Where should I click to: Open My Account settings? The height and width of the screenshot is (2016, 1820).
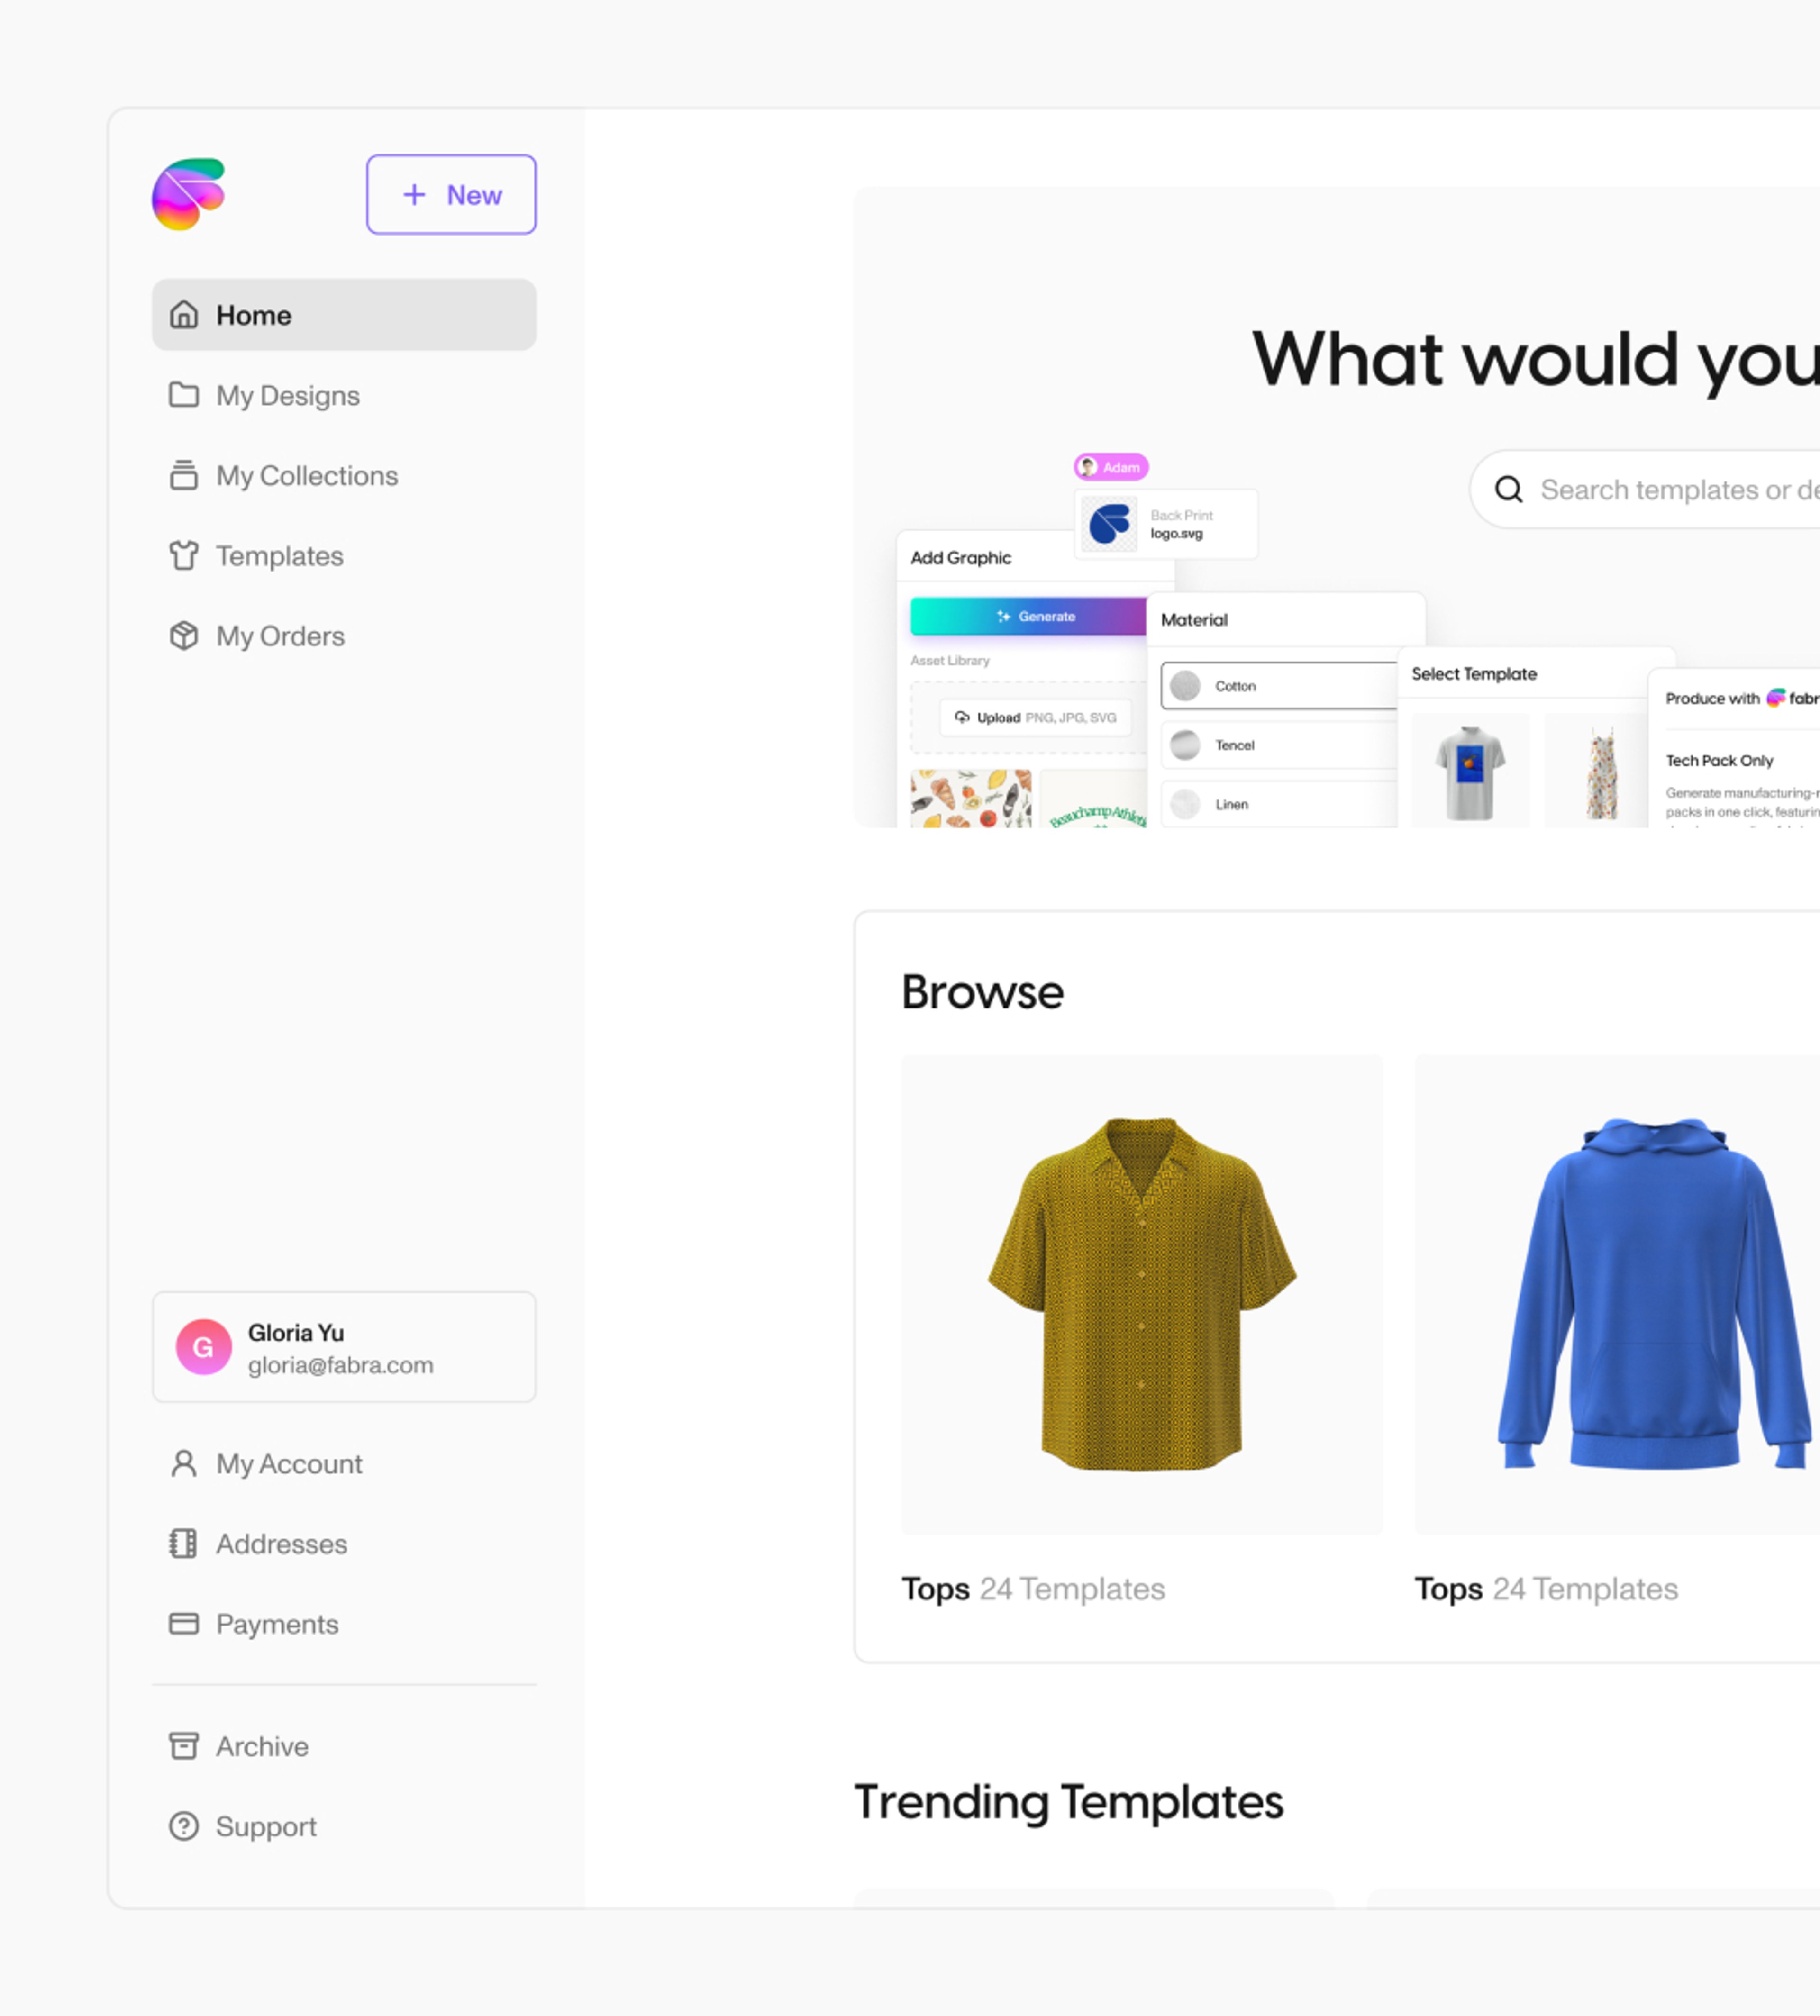[x=286, y=1463]
